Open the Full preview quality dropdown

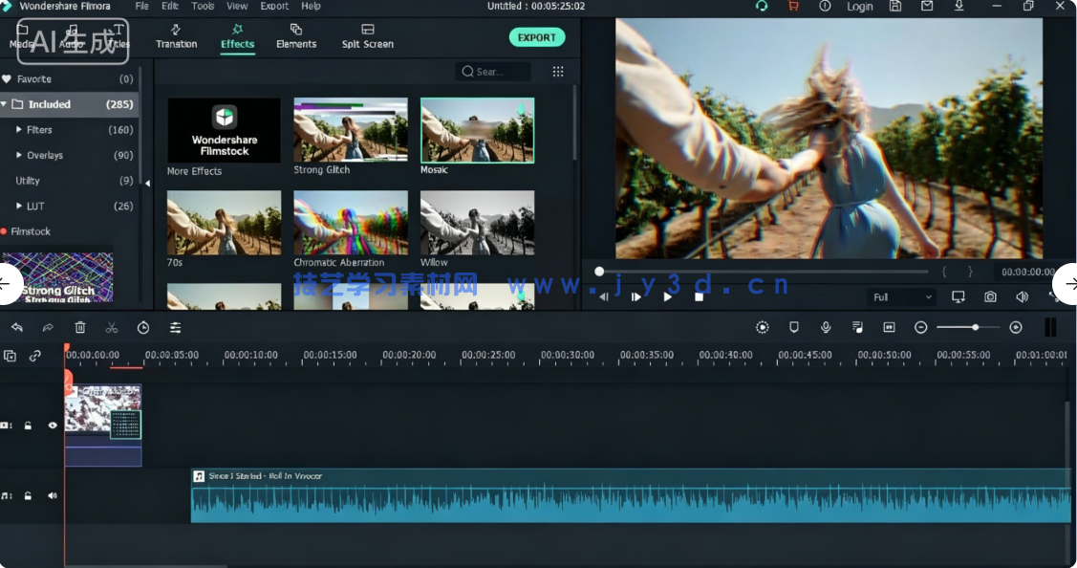899,296
